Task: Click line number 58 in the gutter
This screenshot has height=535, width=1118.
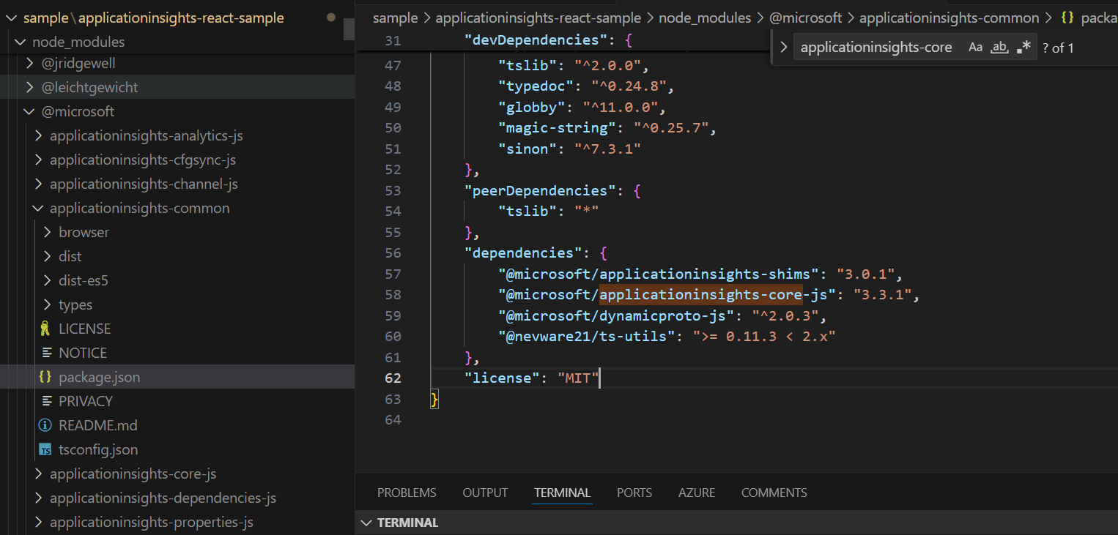Action: (393, 295)
